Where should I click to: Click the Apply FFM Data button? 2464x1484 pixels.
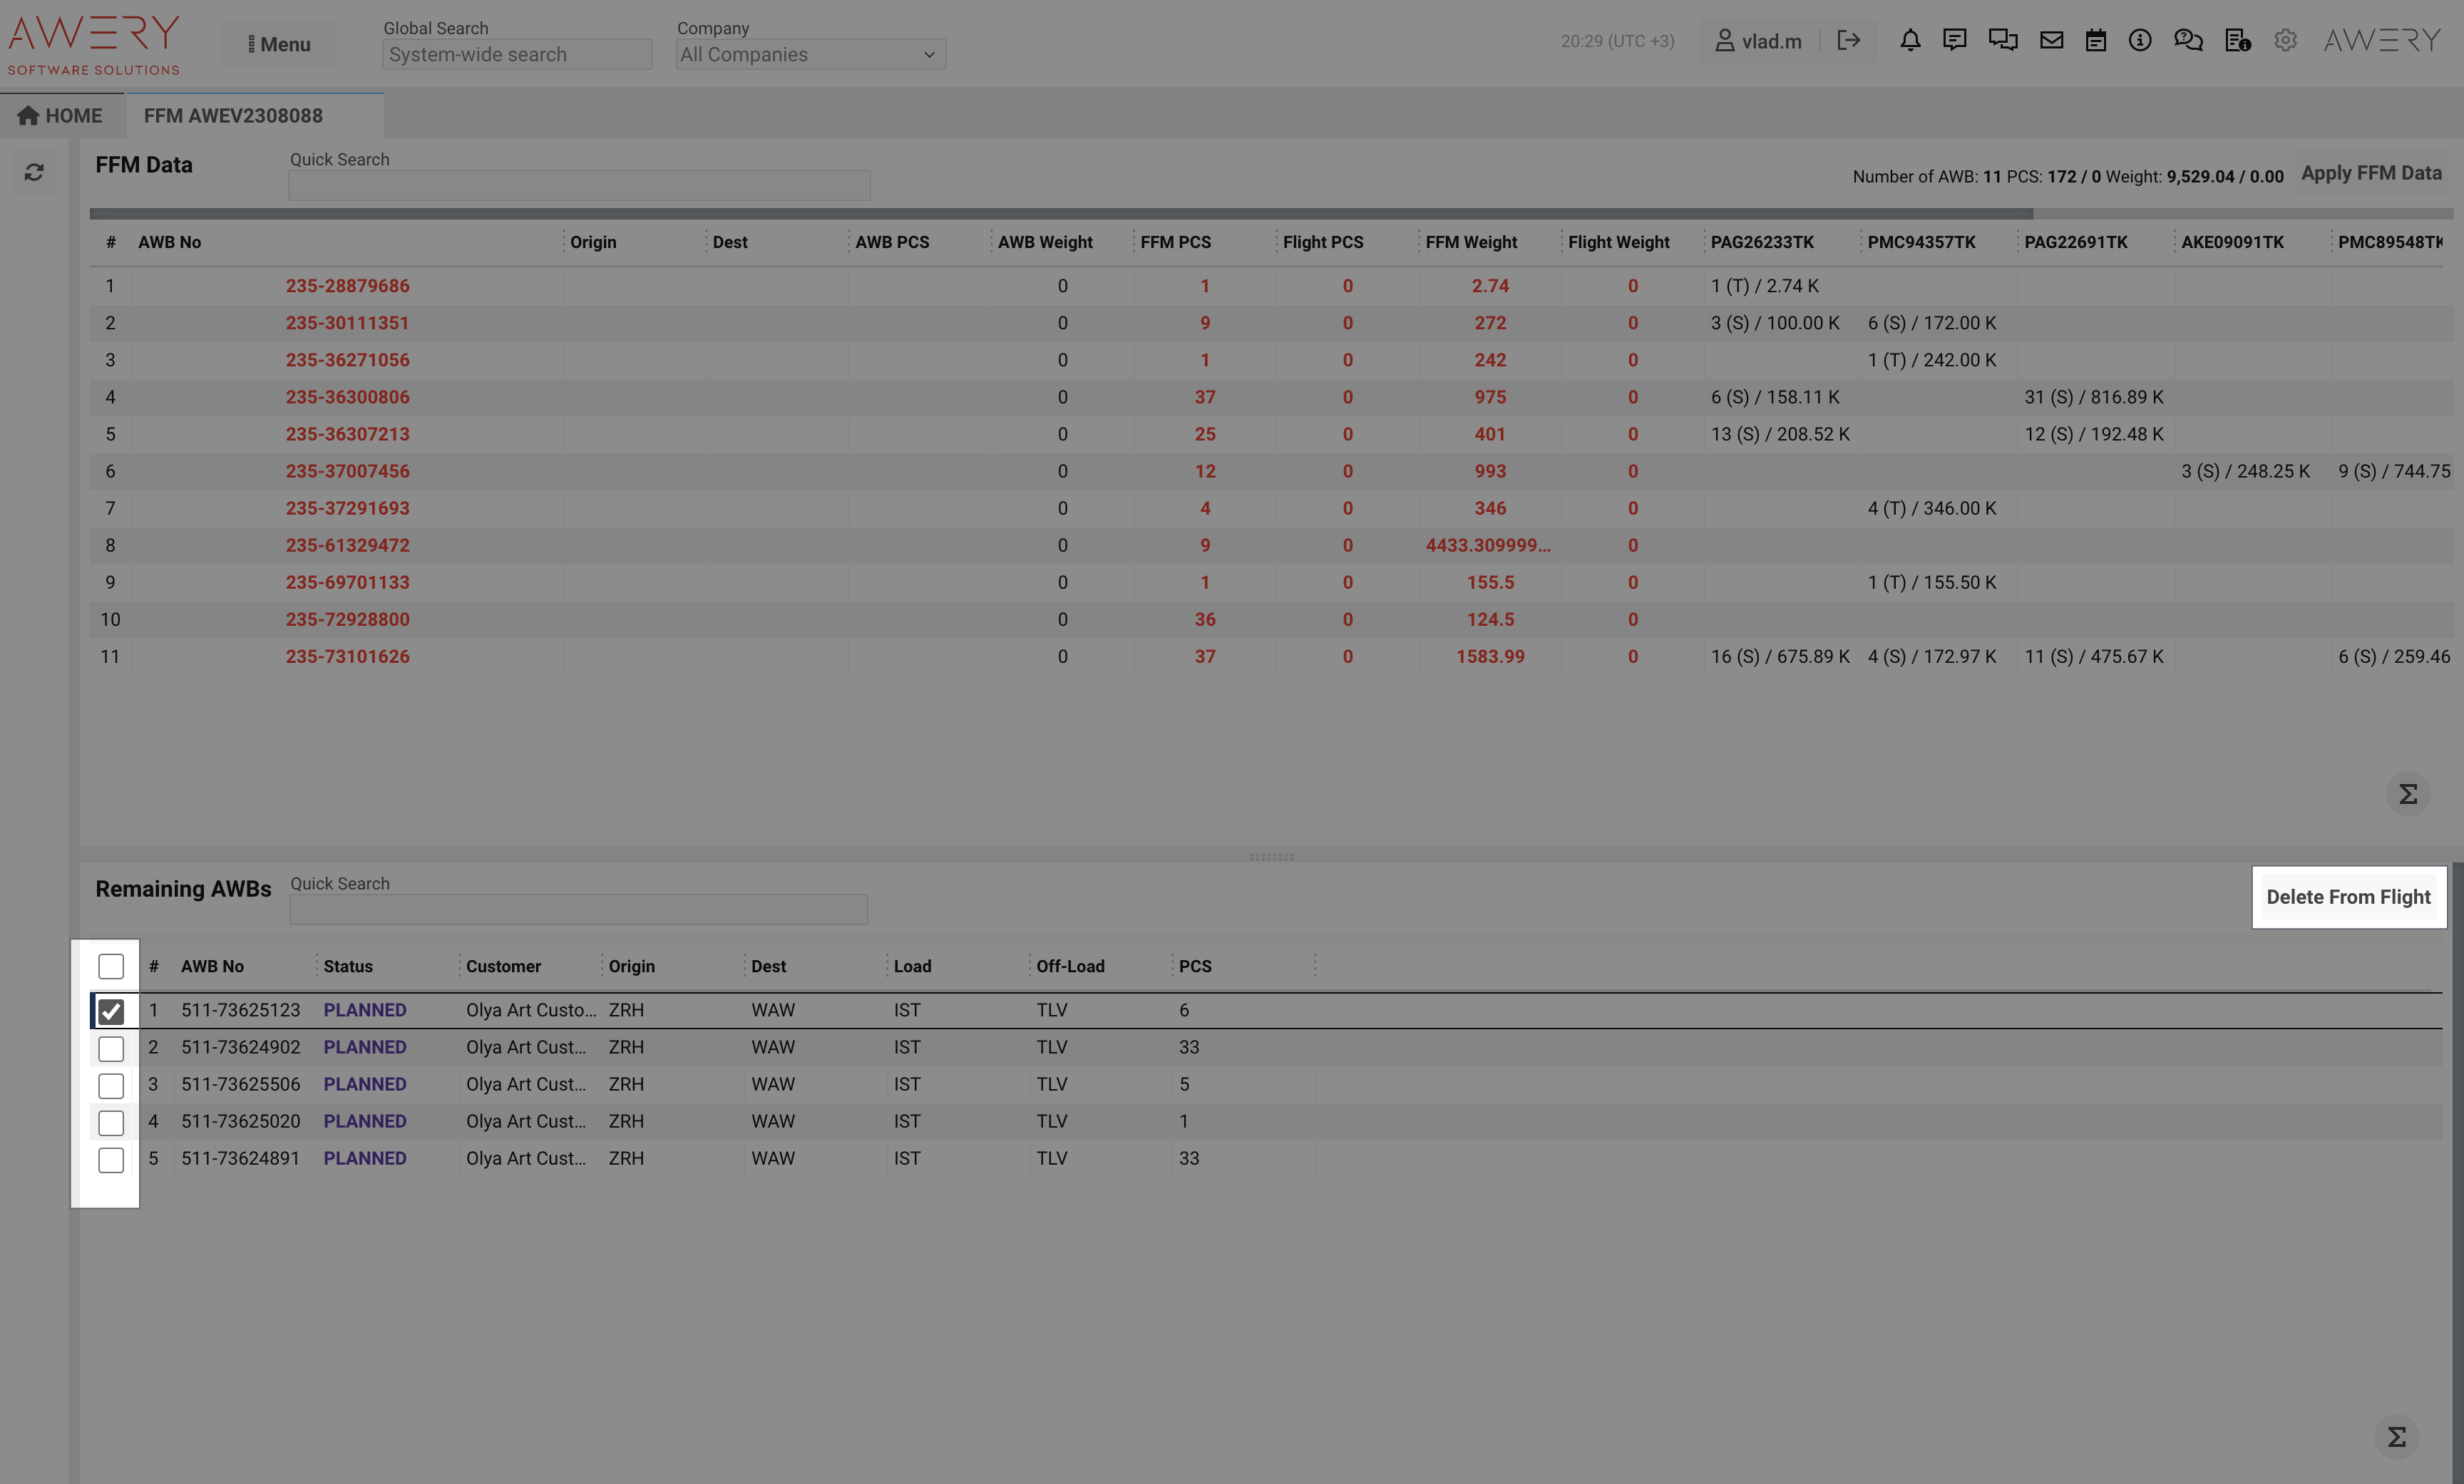pos(2371,173)
